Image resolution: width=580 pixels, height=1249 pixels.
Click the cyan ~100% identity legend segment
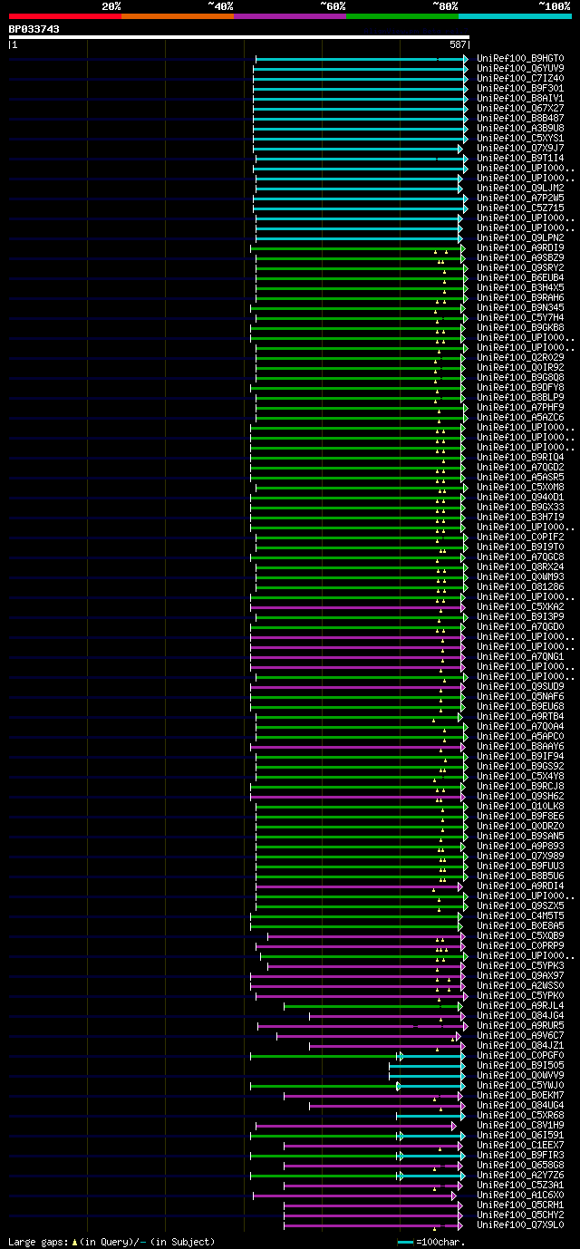(x=515, y=15)
